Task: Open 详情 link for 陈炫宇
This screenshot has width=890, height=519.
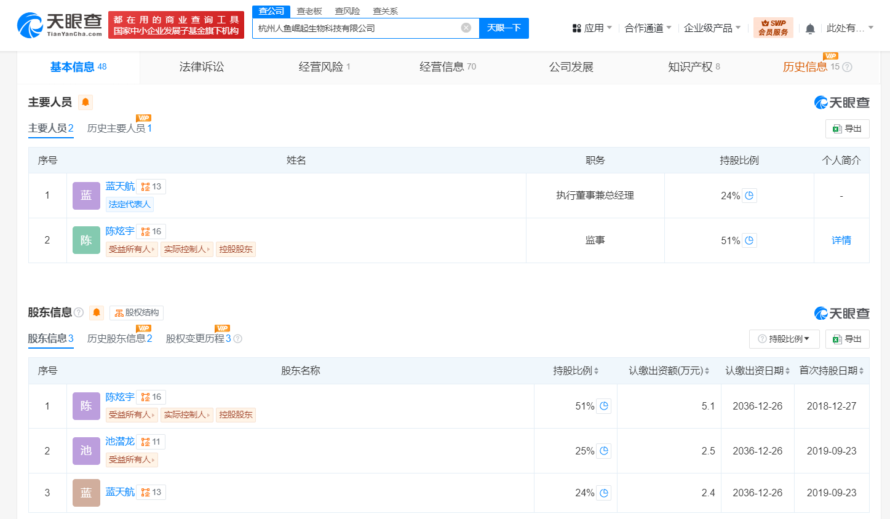Action: pos(841,240)
